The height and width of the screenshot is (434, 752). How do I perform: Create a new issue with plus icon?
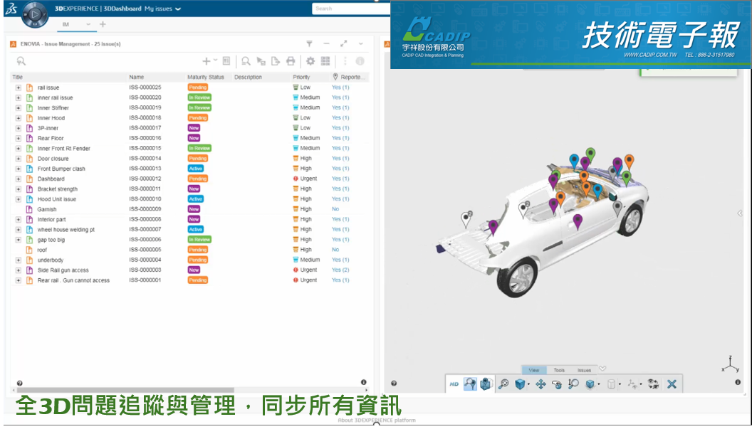[207, 61]
